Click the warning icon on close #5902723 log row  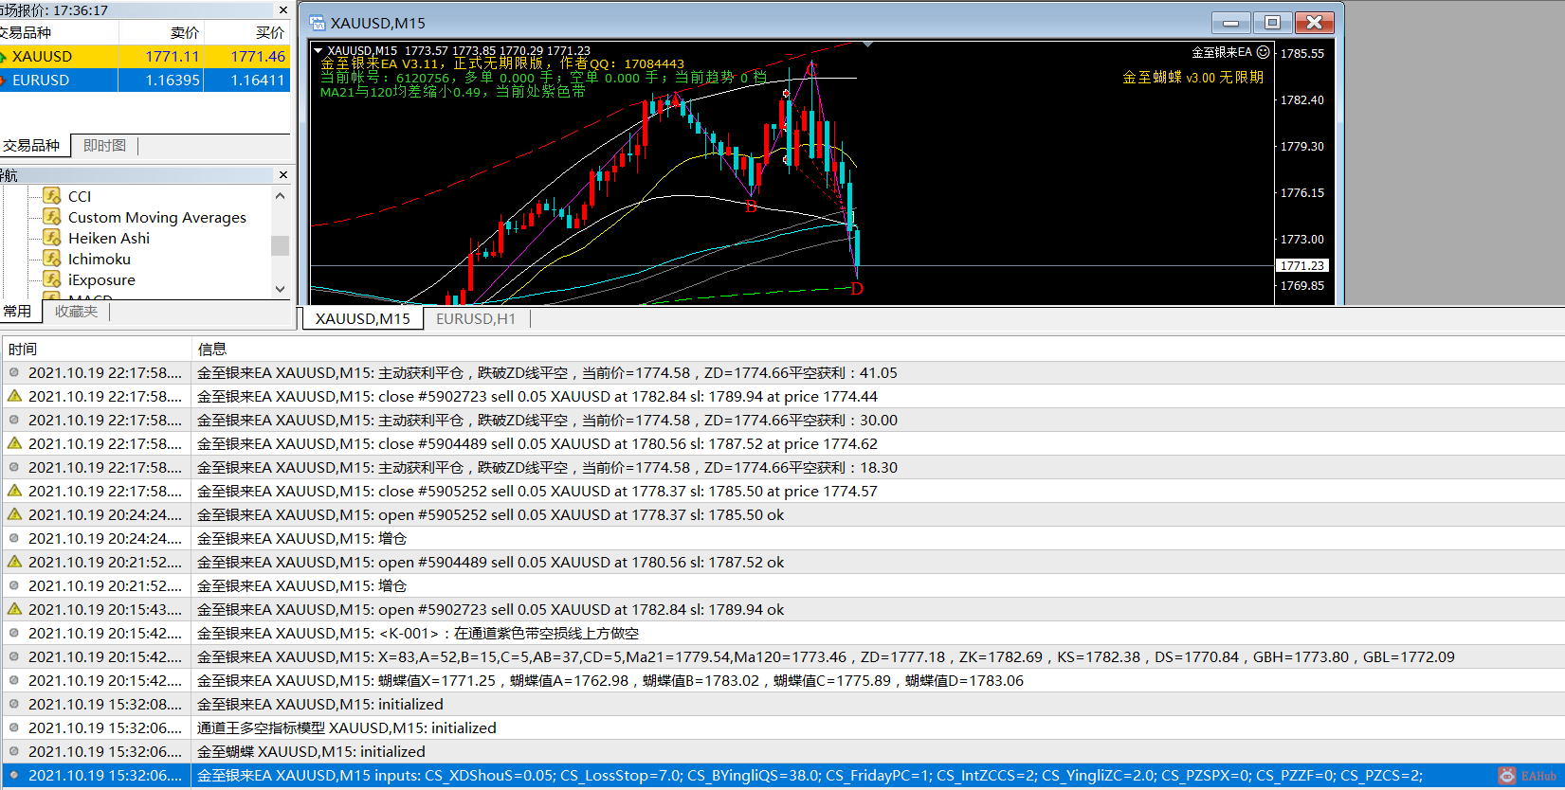[14, 396]
